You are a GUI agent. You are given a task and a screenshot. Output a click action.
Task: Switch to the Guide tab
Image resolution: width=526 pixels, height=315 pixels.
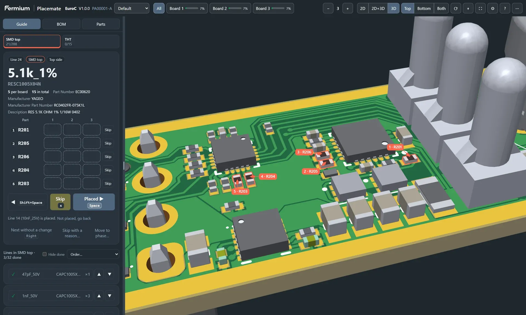(x=22, y=24)
